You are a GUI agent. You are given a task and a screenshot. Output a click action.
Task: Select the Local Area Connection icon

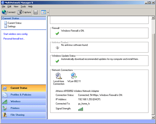(59, 76)
